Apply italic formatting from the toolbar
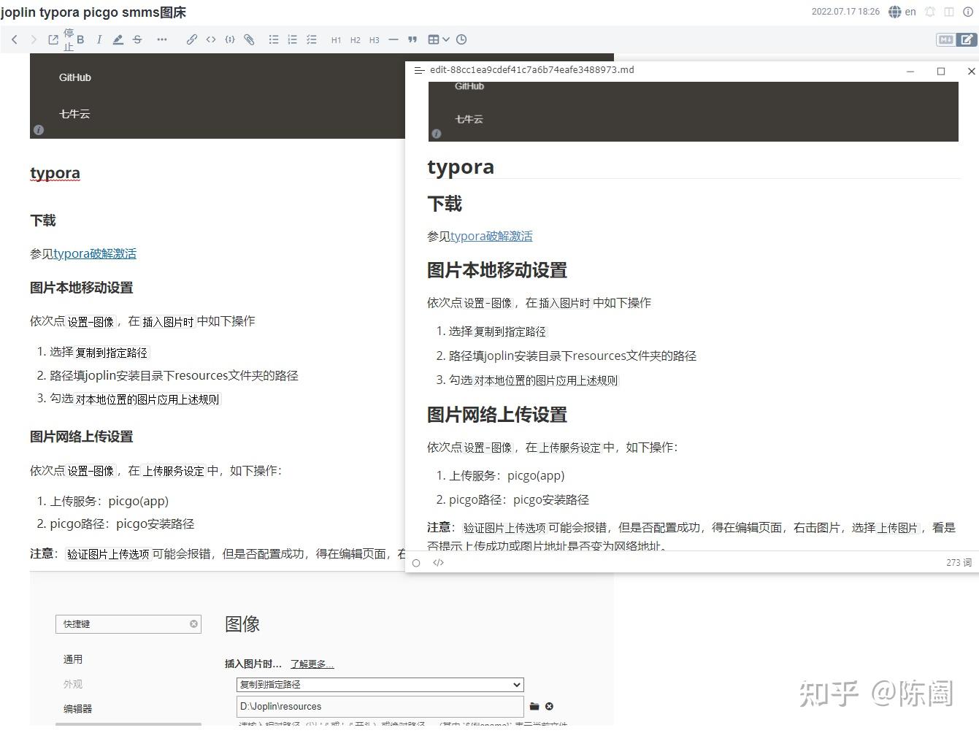The width and height of the screenshot is (979, 733). (99, 39)
